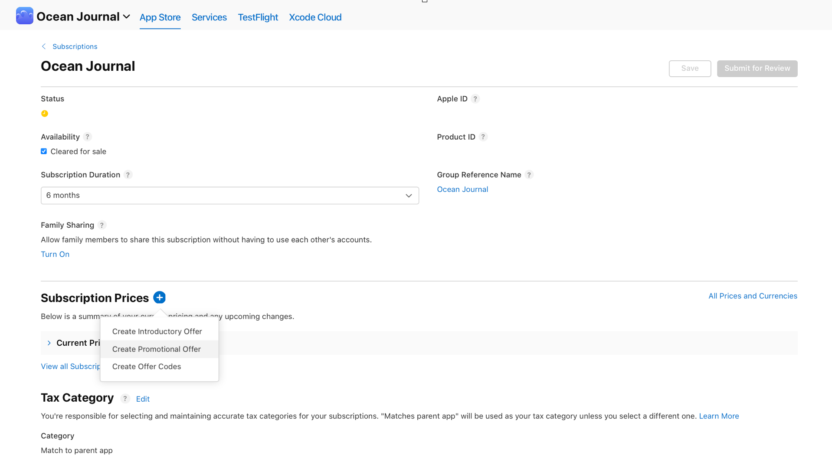Open the Ocean Journal app icon

(24, 16)
